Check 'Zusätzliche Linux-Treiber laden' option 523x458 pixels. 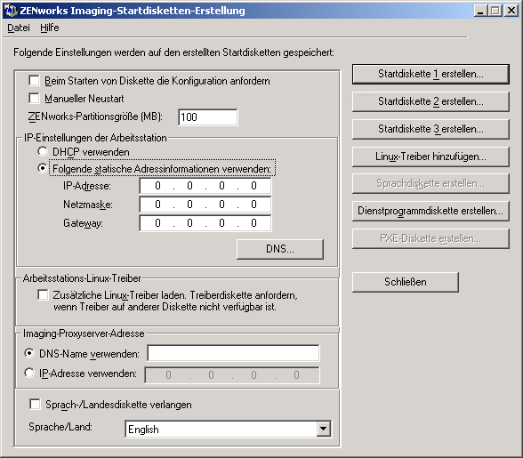click(43, 295)
